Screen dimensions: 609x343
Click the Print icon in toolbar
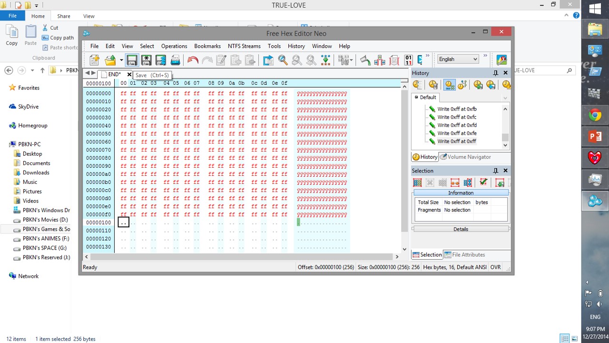pos(175,60)
